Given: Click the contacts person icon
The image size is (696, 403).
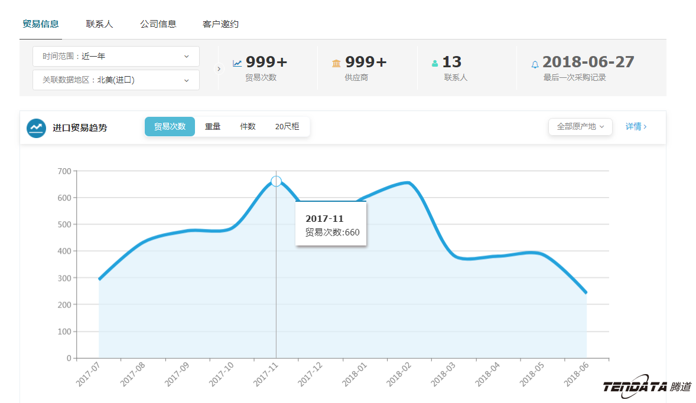Looking at the screenshot, I should pyautogui.click(x=435, y=64).
